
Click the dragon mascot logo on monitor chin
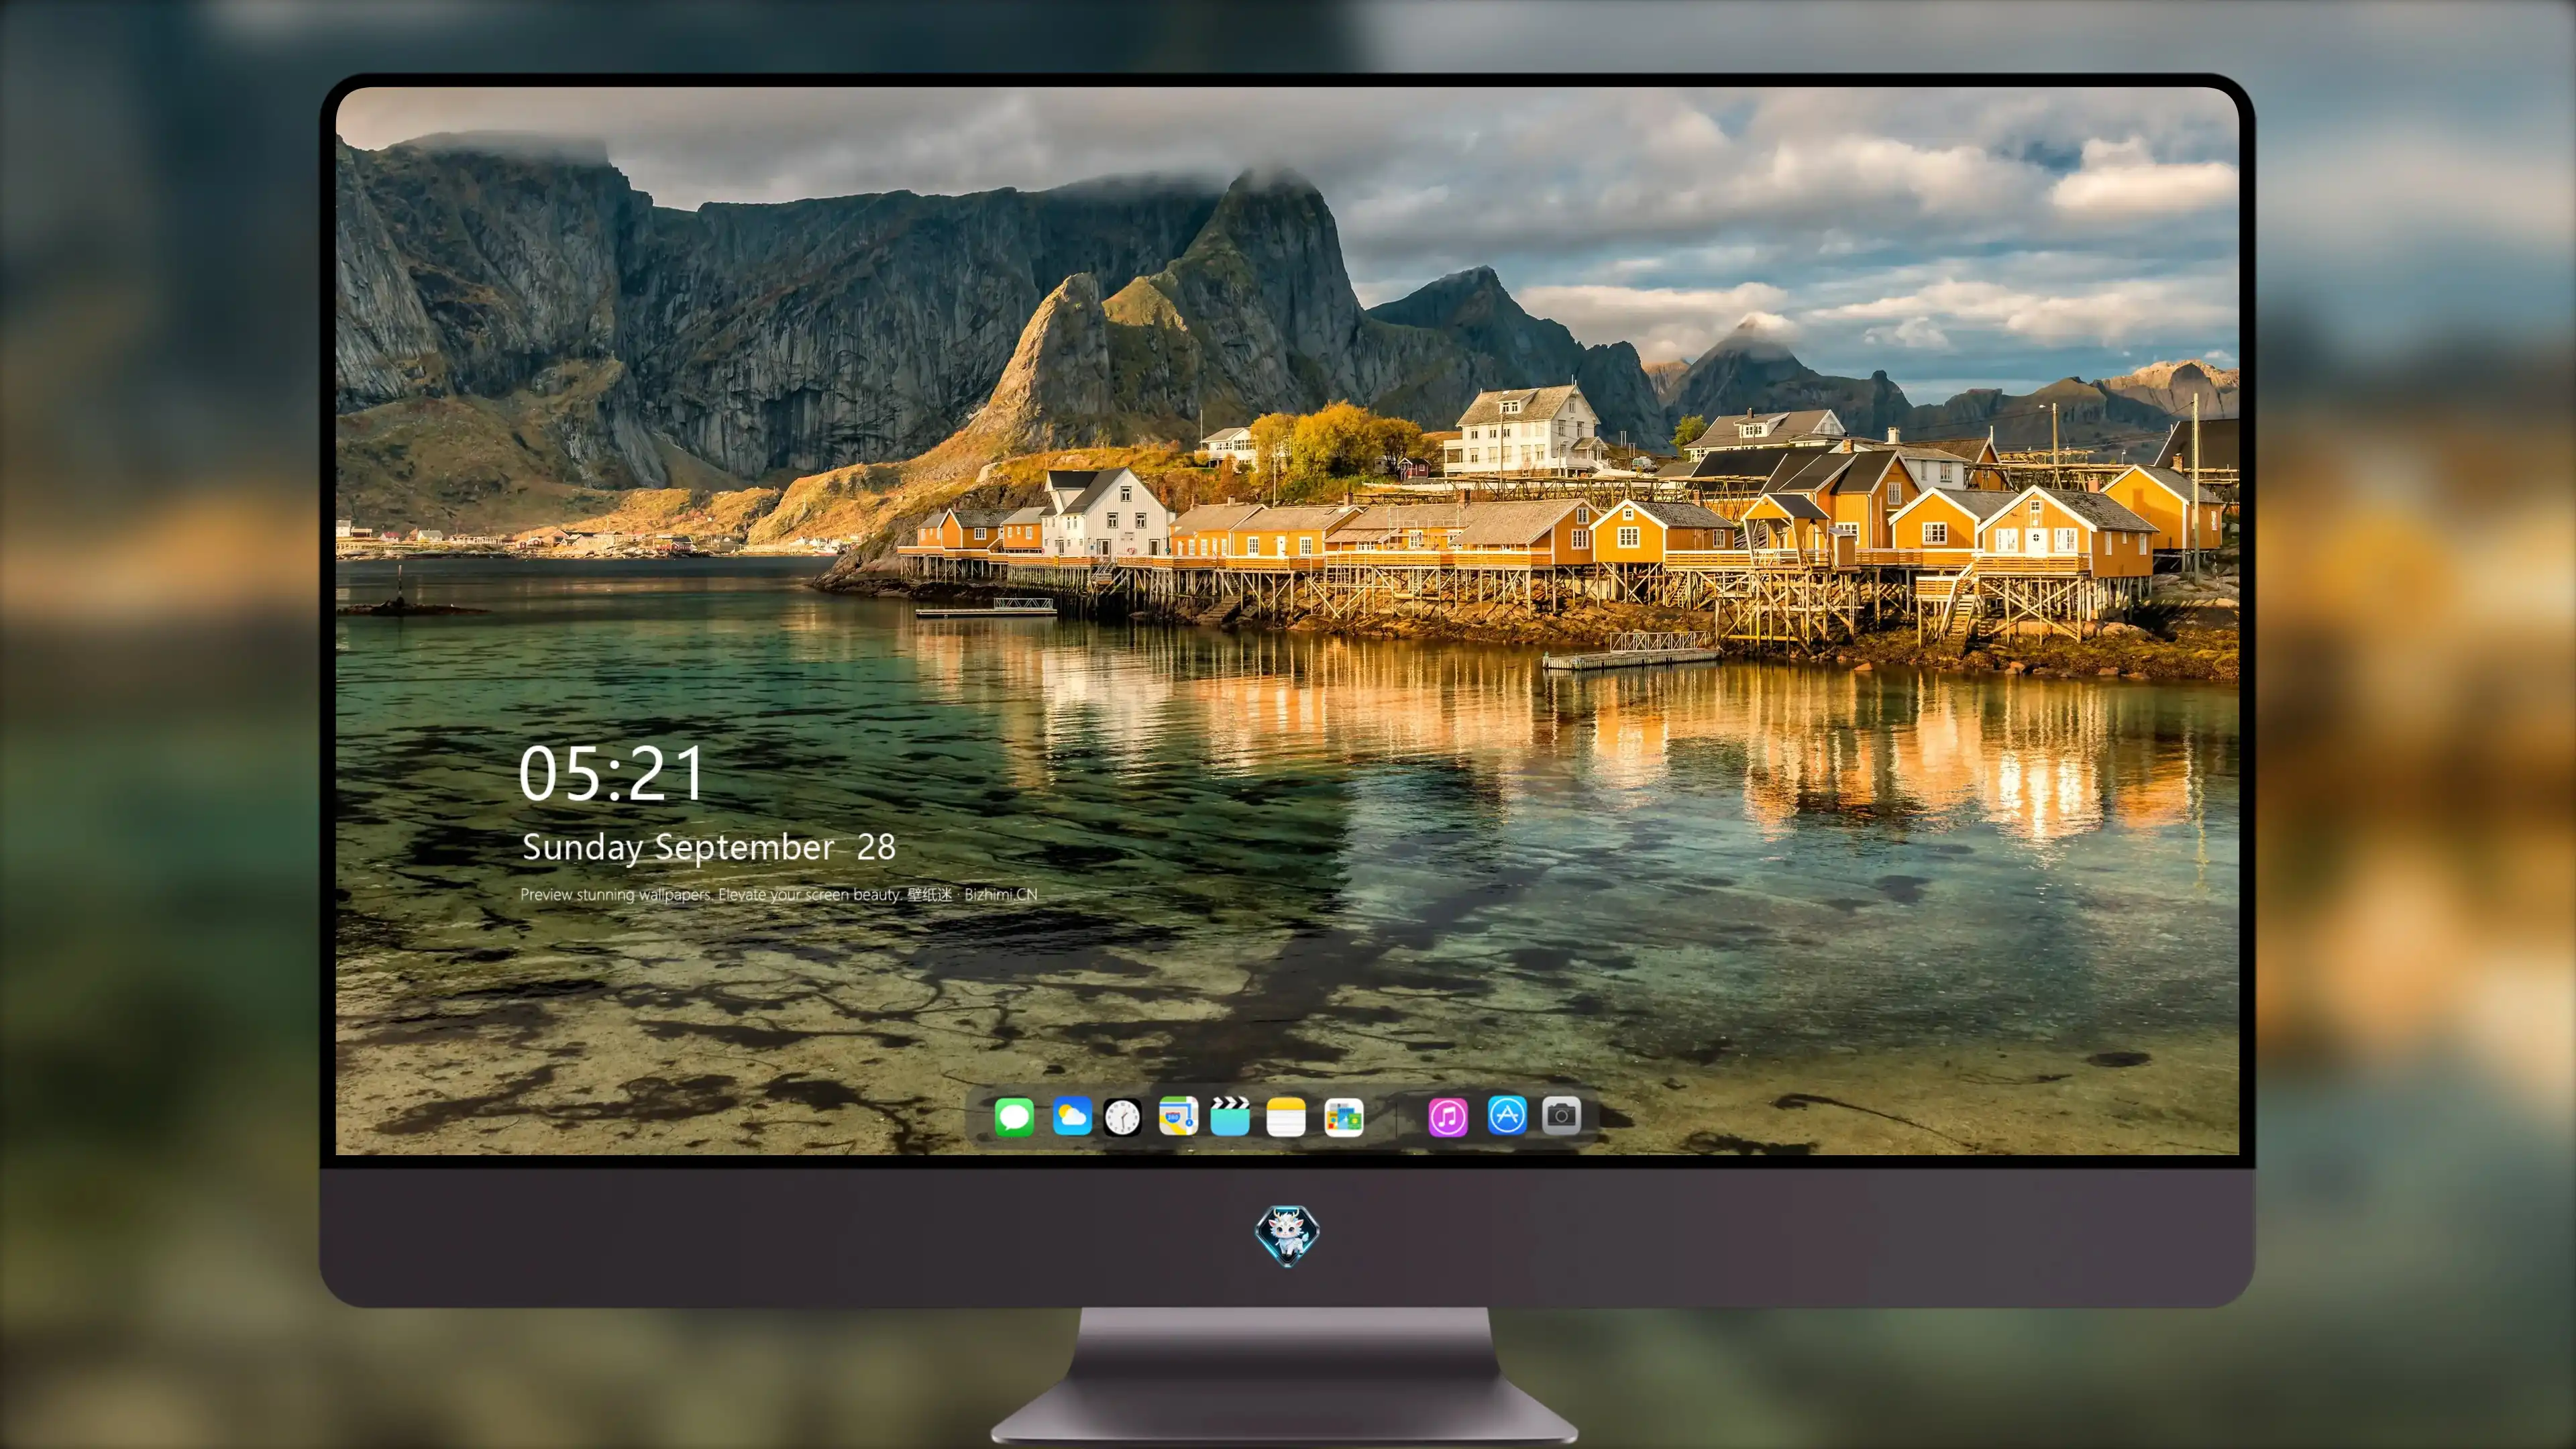1287,1235
